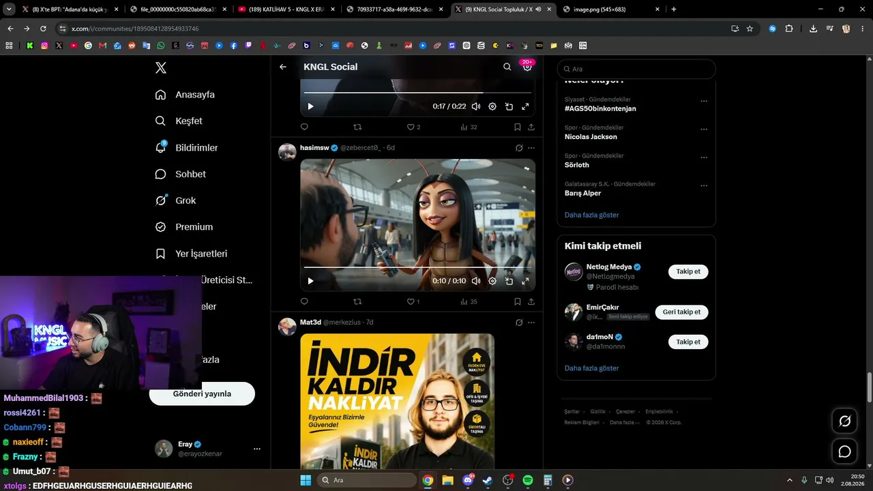Open Discord from the taskbar
This screenshot has width=873, height=491.
tap(468, 480)
